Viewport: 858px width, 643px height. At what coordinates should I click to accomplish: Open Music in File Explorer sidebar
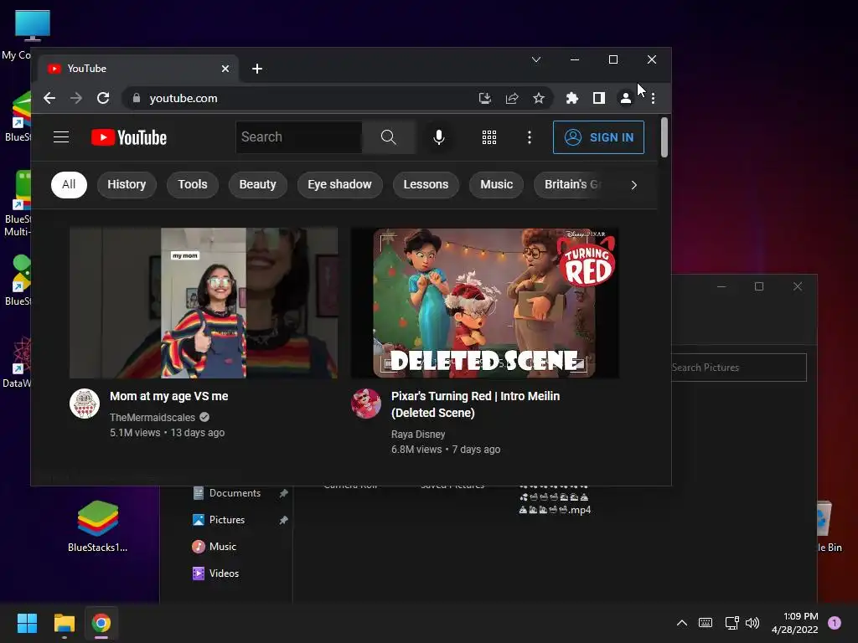[214, 547]
